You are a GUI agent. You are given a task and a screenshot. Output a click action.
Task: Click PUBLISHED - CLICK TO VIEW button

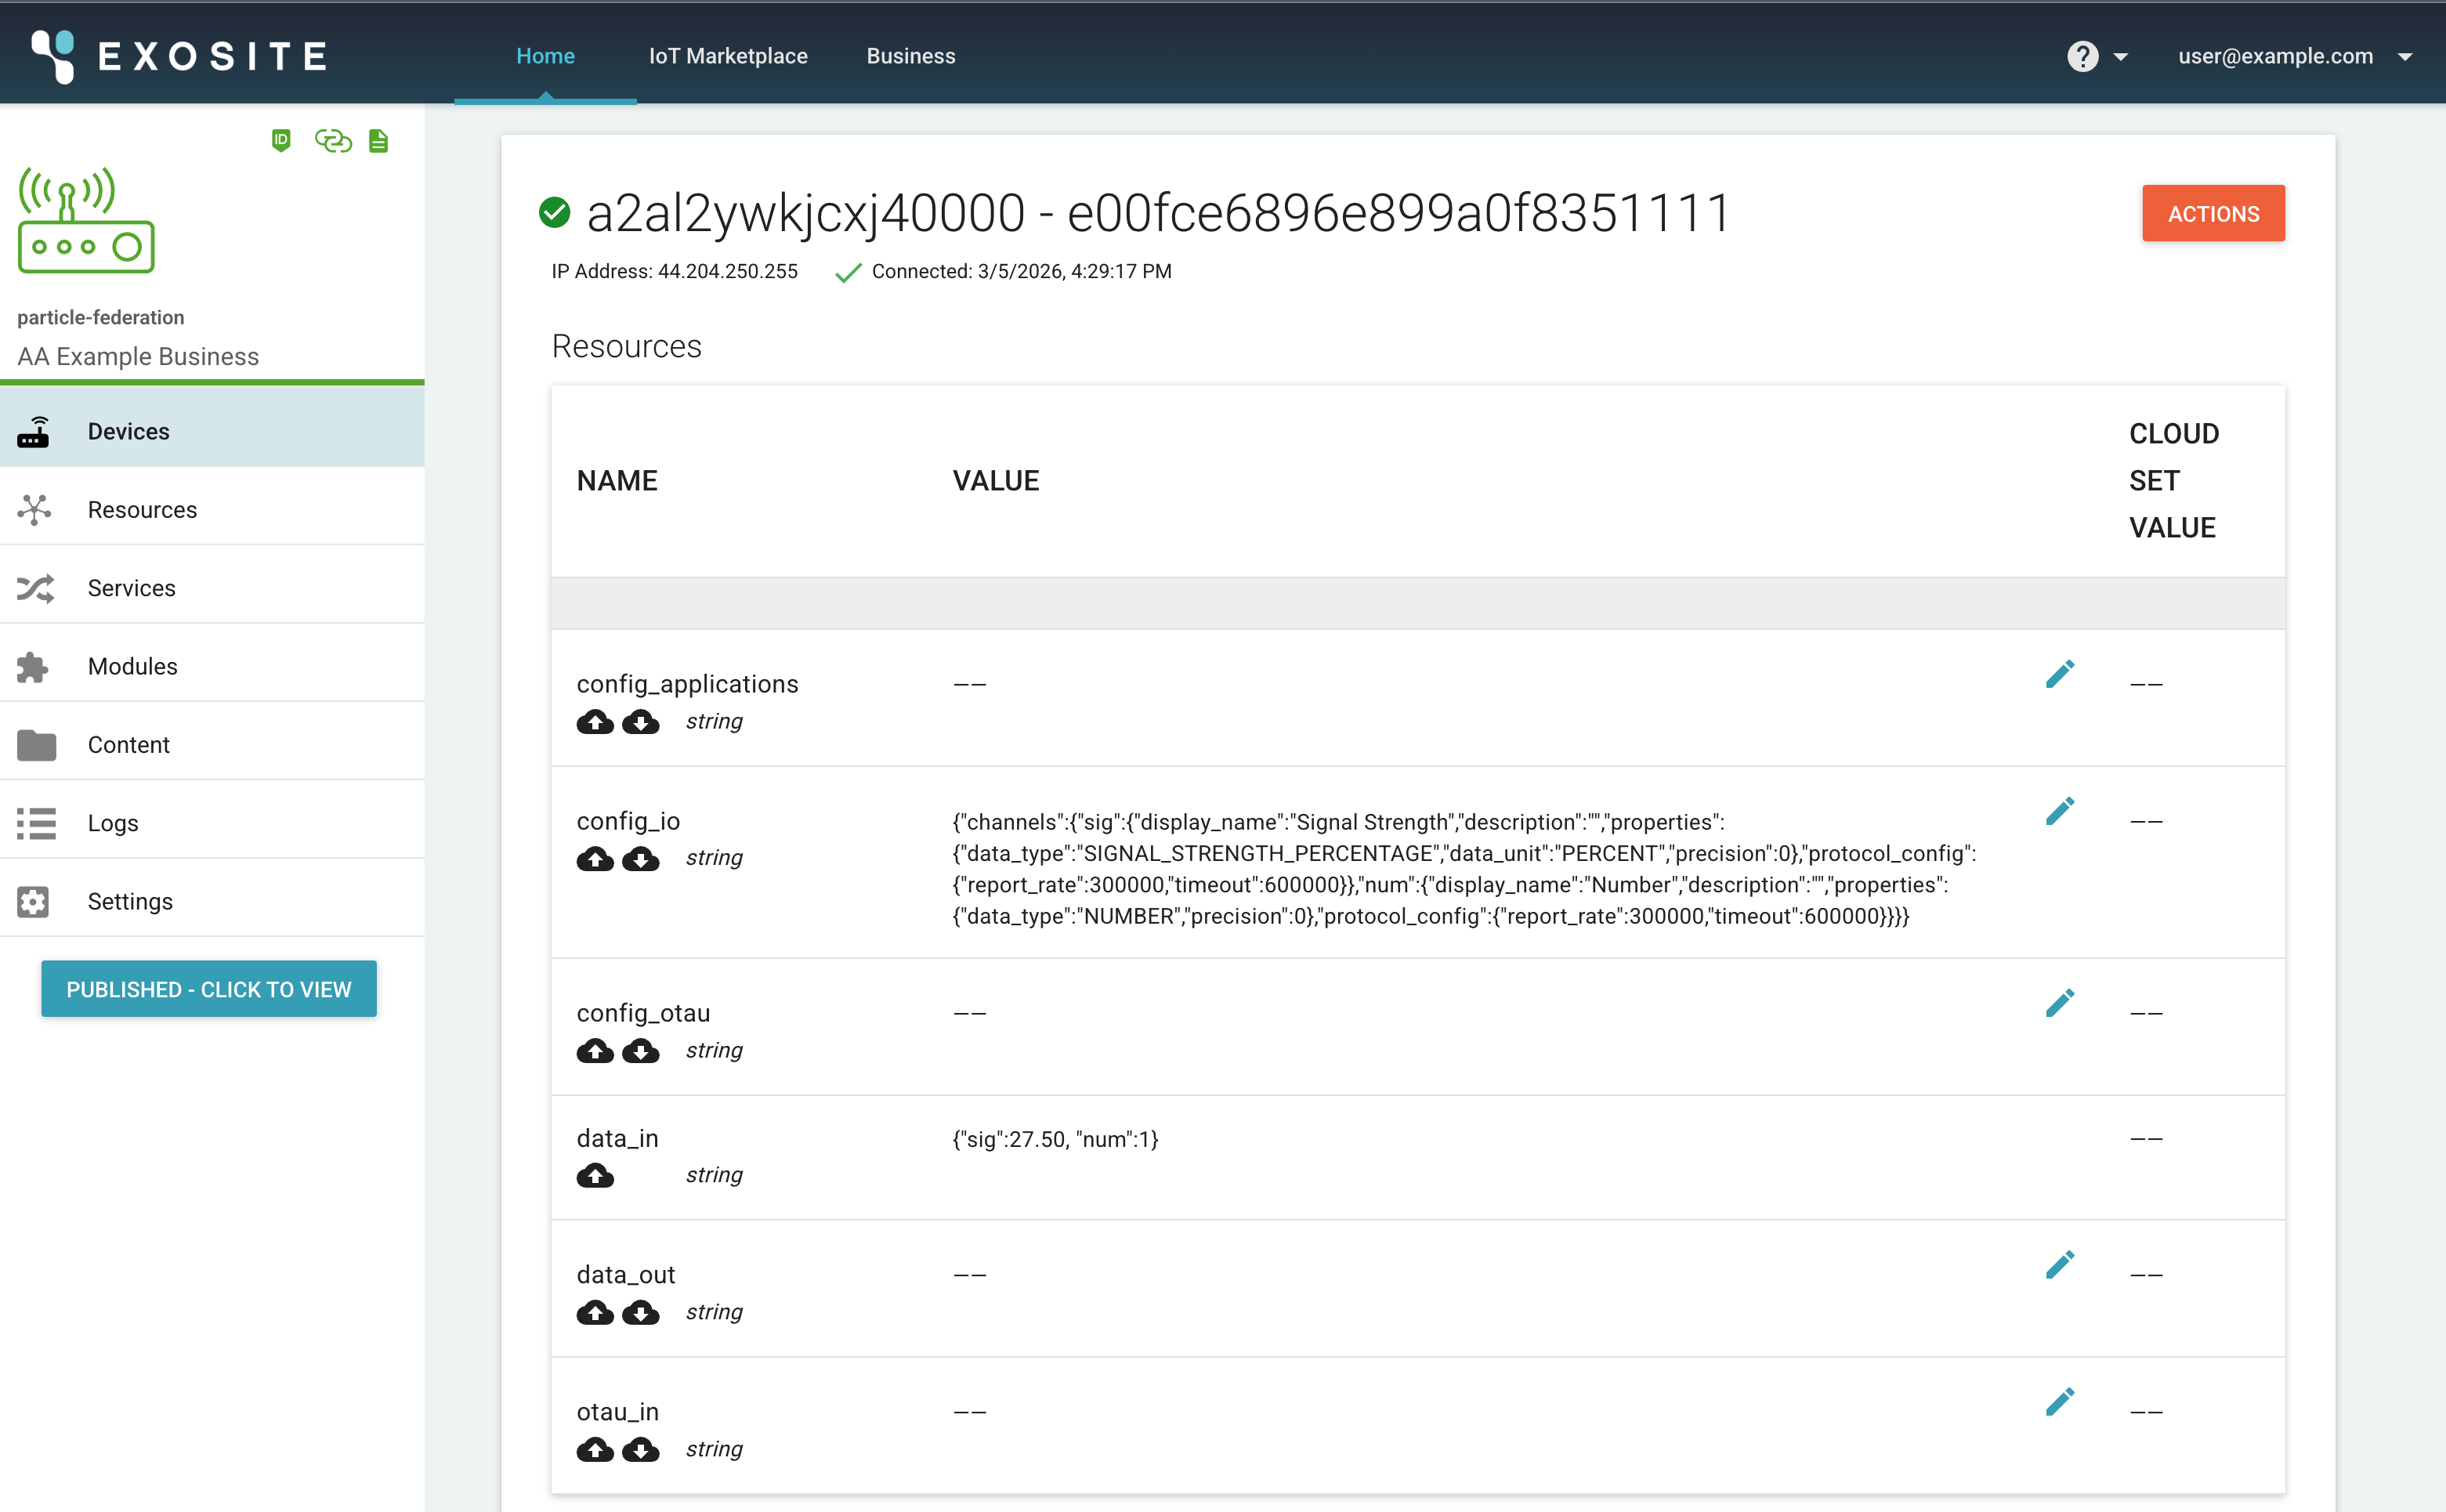209,989
